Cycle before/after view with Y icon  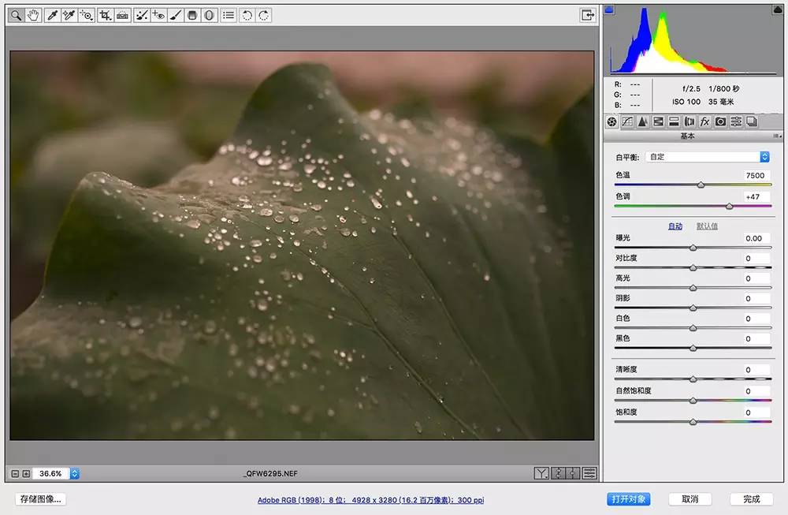click(541, 473)
